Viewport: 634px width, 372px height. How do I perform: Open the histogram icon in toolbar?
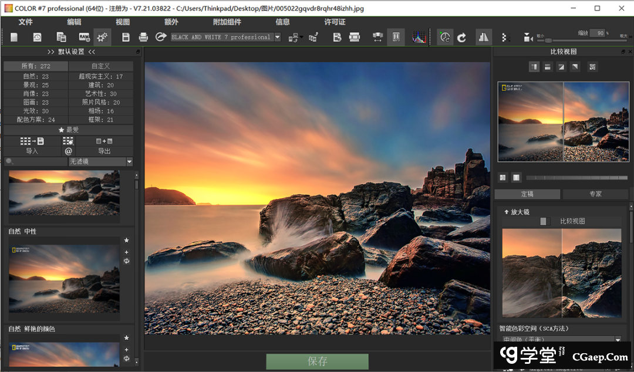(419, 37)
